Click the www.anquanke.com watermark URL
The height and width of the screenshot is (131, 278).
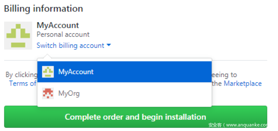248,125
